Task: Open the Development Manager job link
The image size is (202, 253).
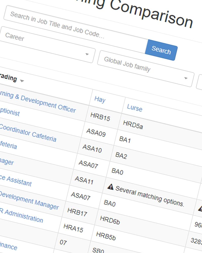Action: pos(29,200)
